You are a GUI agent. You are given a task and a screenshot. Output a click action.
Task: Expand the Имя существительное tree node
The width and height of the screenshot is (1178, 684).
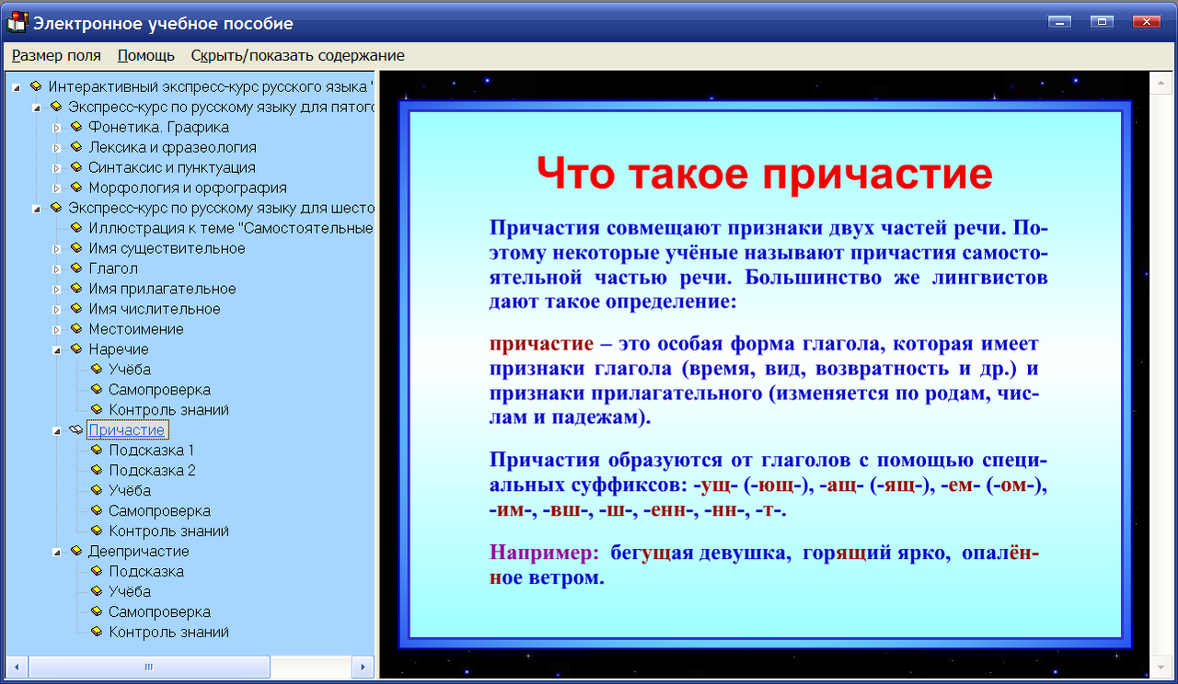57,248
